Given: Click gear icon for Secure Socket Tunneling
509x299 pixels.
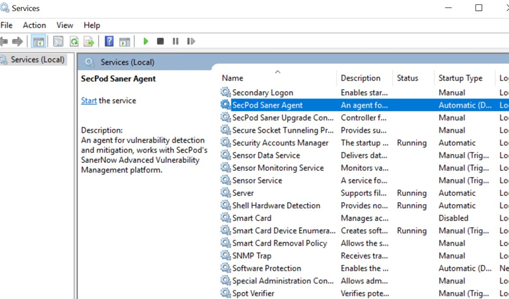Looking at the screenshot, I should [226, 130].
